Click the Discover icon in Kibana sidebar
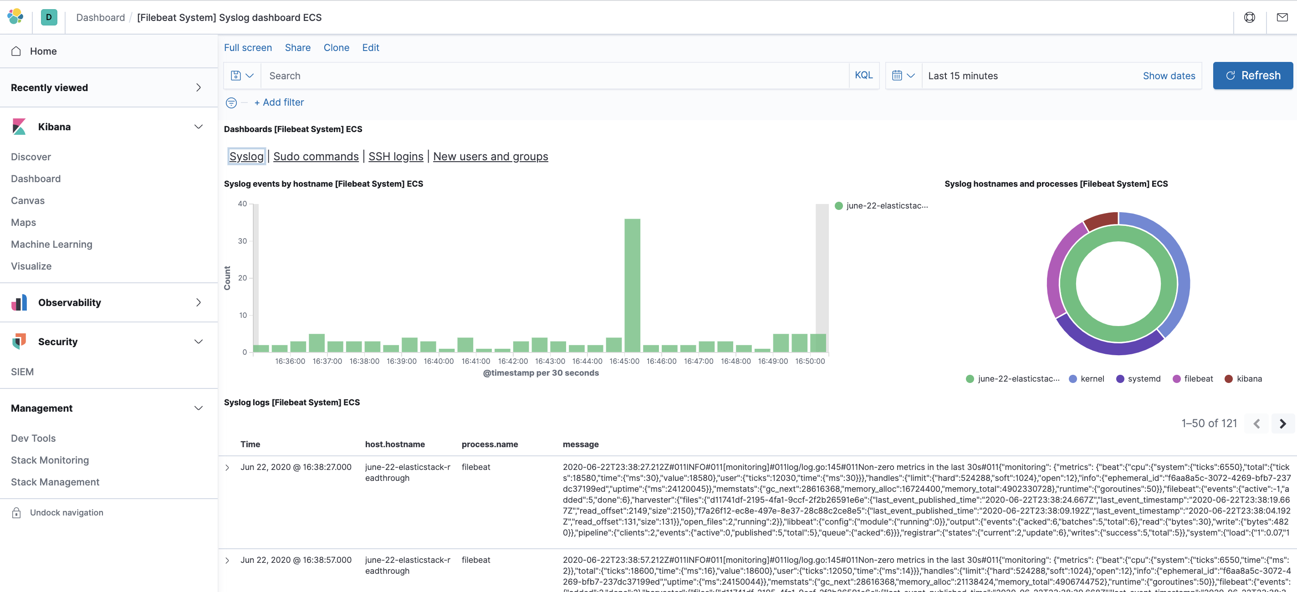 31,156
